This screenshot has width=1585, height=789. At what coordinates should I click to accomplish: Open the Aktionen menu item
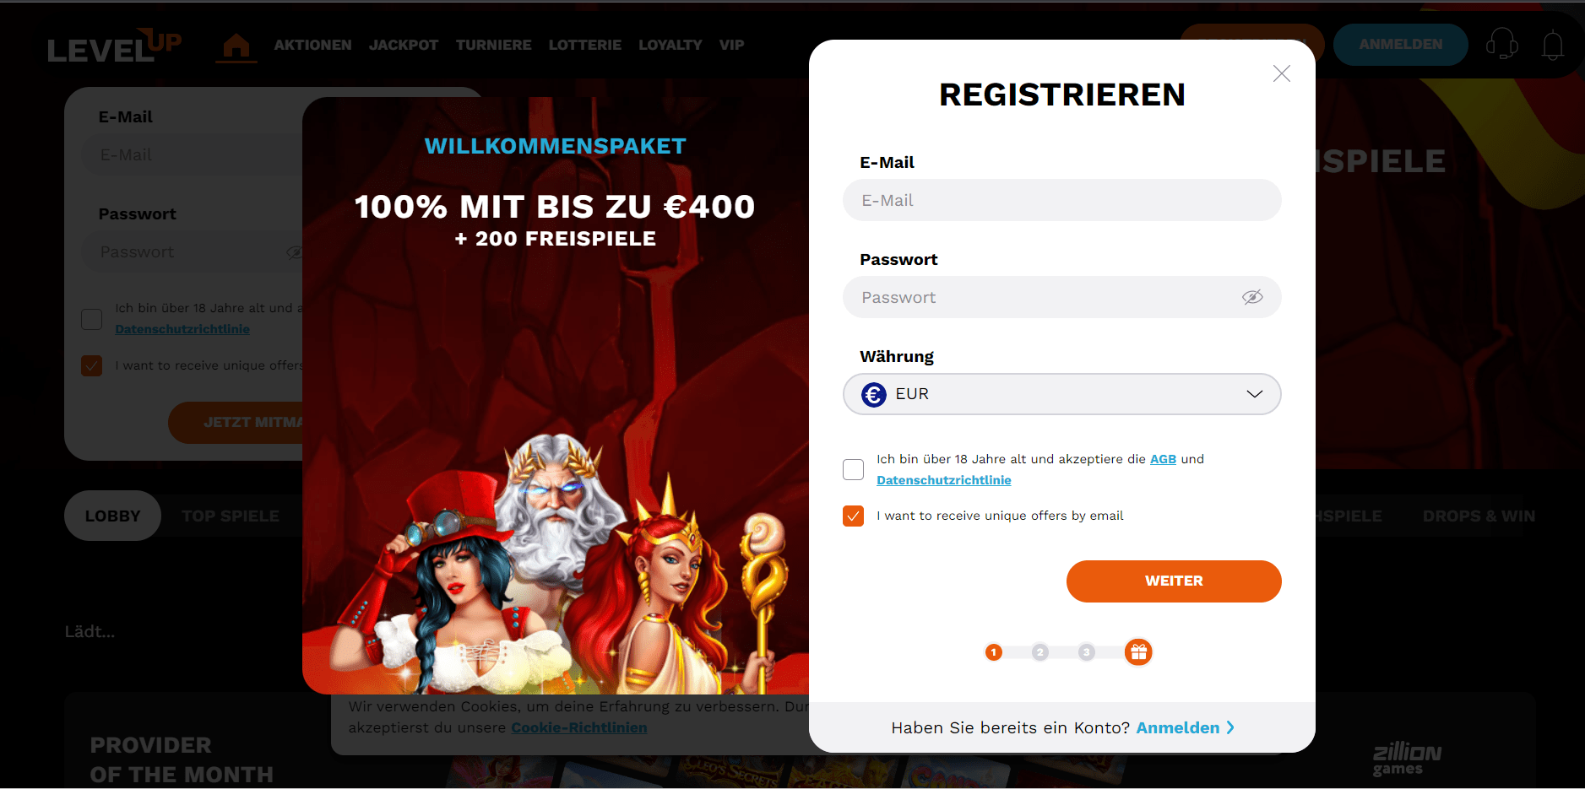(312, 45)
